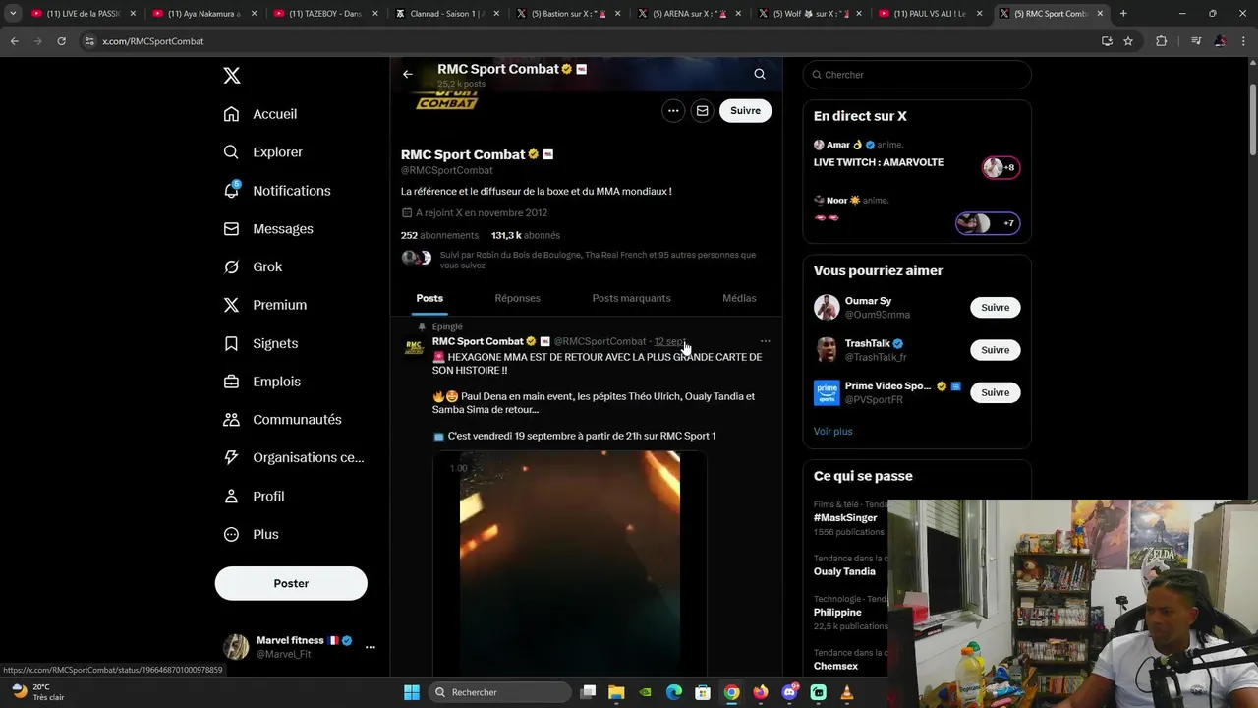Open X home logo in sidebar
This screenshot has height=708, width=1258.
point(232,76)
